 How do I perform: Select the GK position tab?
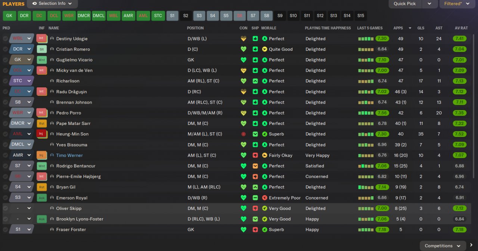coord(9,16)
